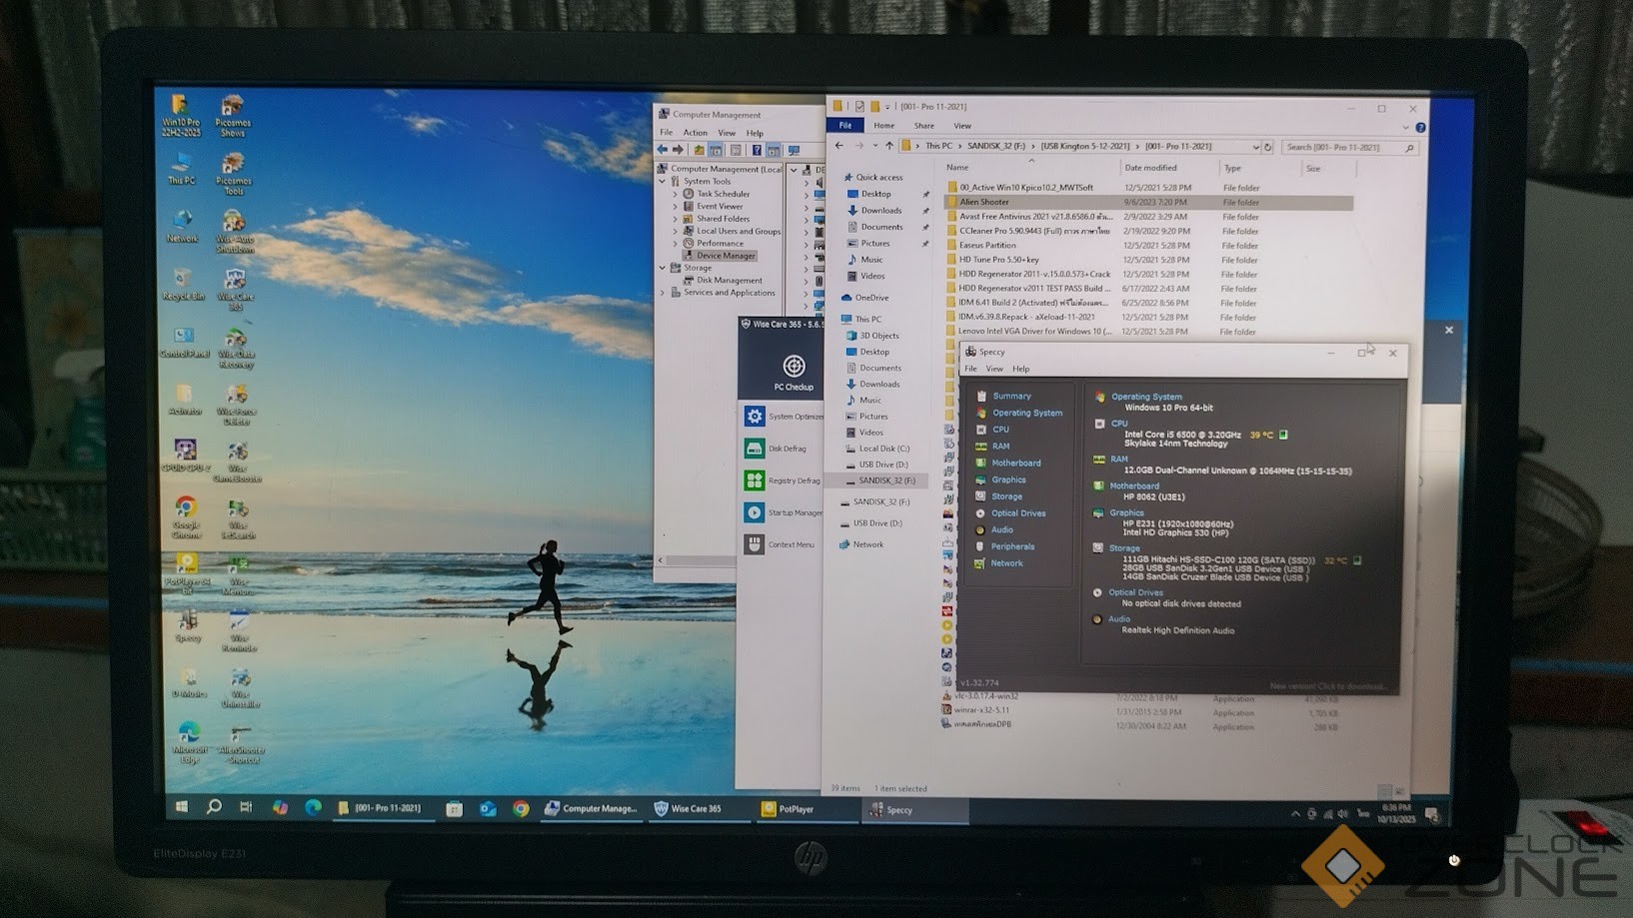Screen dimensions: 1633x918
Task: Switch to the Share ribbon tab
Action: (923, 126)
